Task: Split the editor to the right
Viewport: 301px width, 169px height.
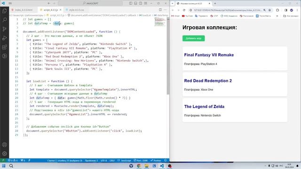Action: (160, 10)
